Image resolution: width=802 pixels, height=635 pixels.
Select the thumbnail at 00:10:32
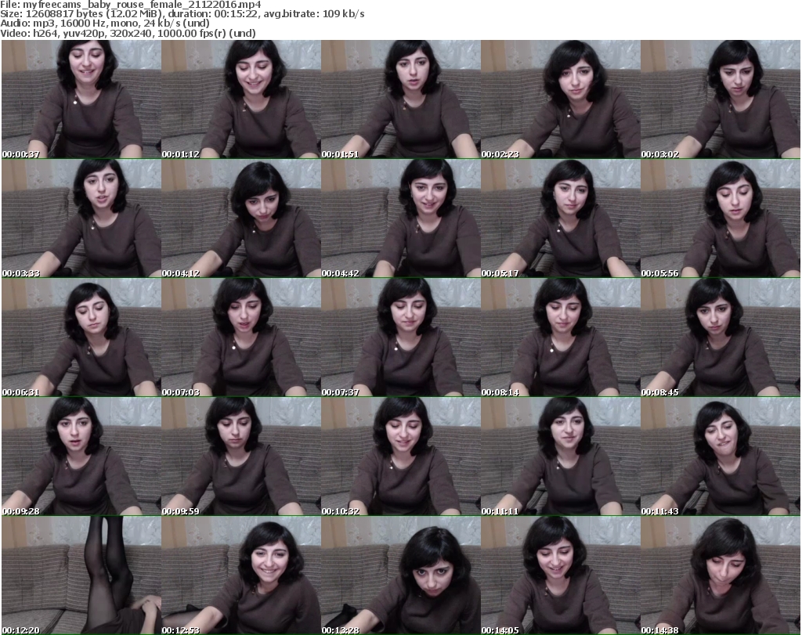(401, 456)
